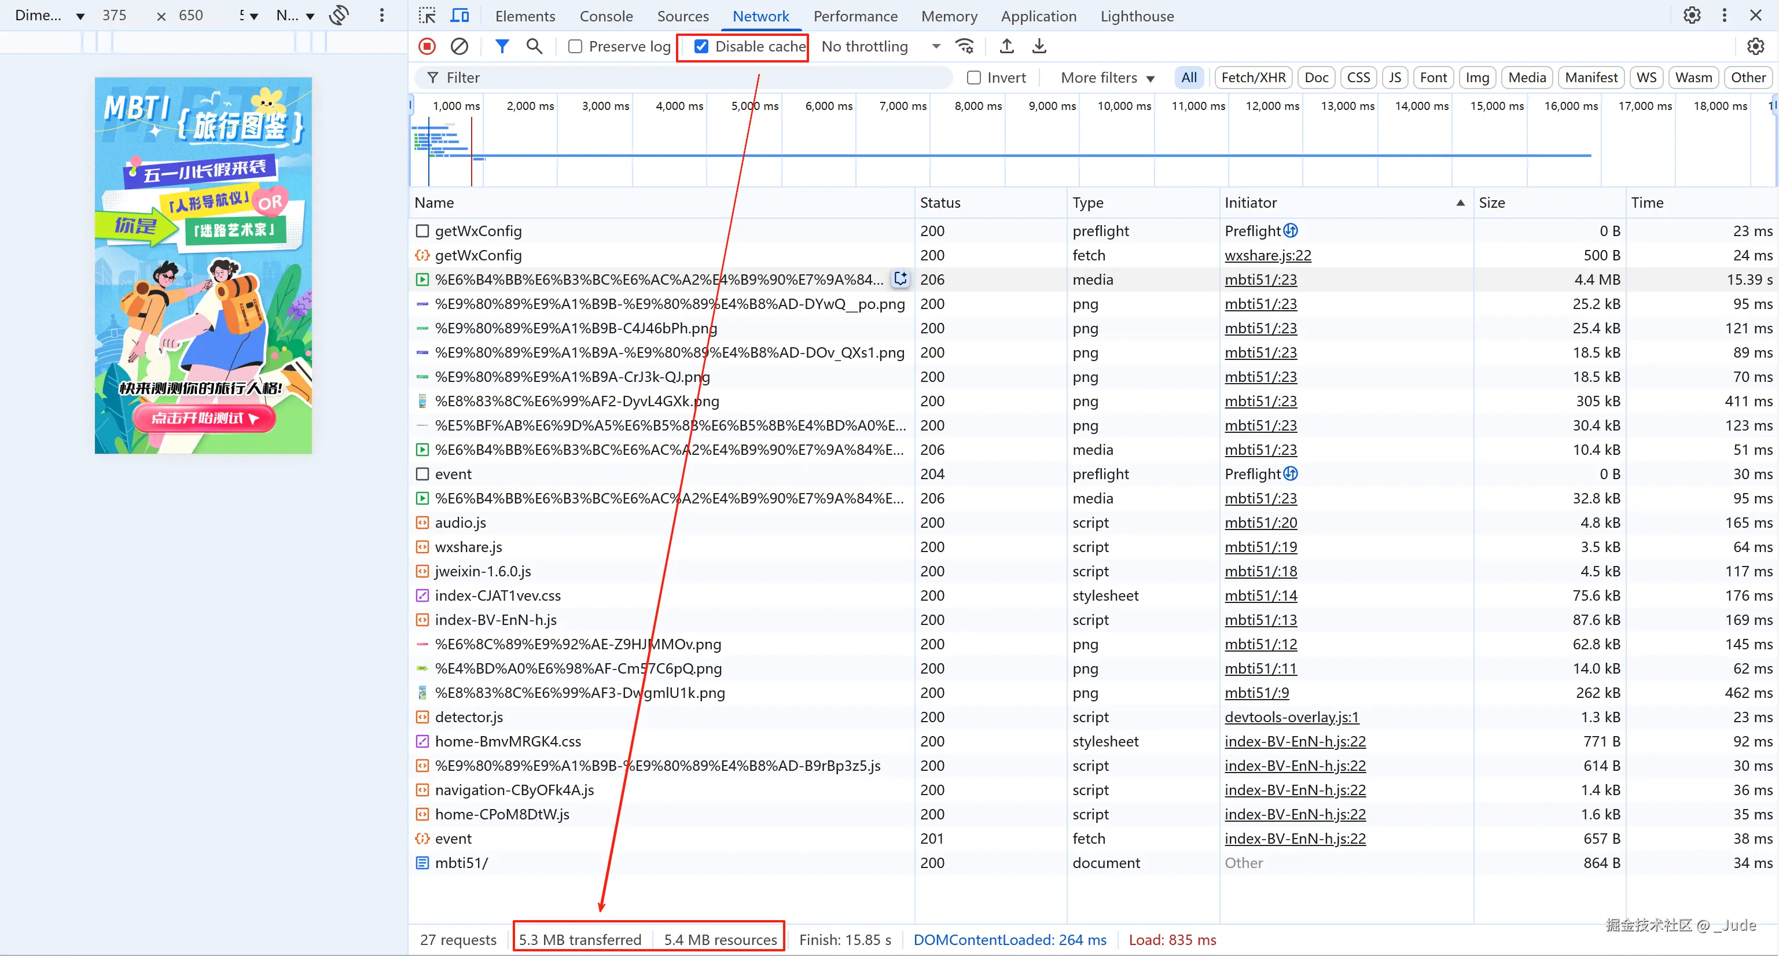Clear the network log icon

point(460,46)
